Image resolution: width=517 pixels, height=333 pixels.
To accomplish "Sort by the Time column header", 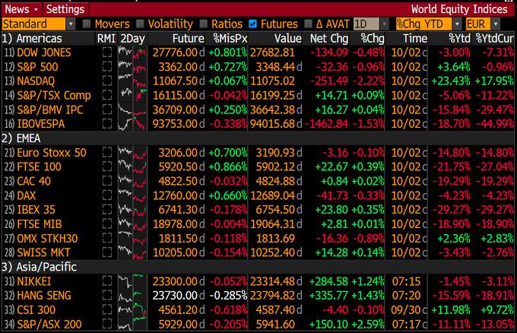I will (415, 39).
